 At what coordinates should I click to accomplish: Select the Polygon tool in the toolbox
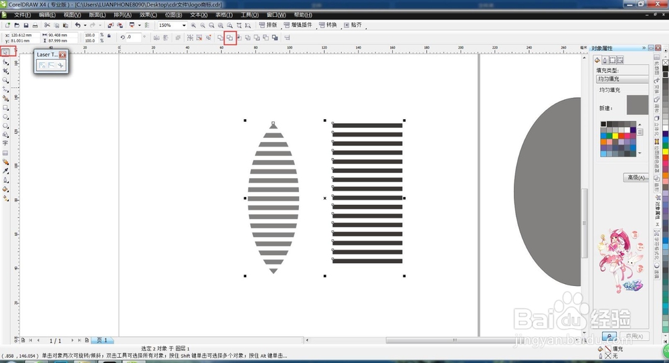click(x=5, y=125)
